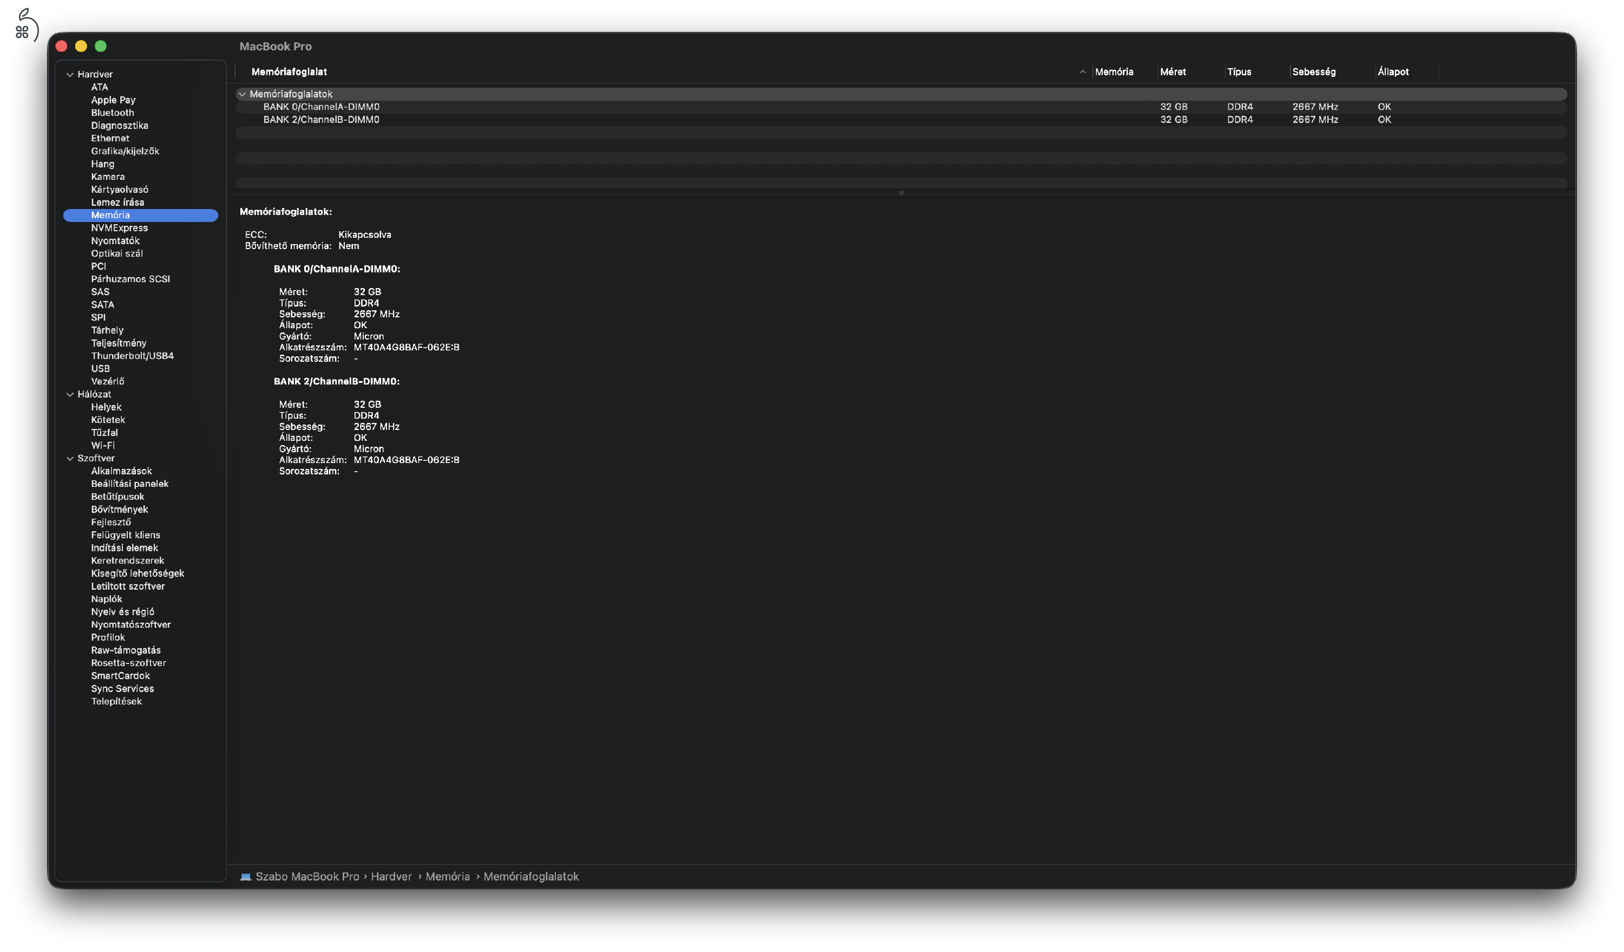Click the green full-screen window button
The height and width of the screenshot is (952, 1624).
(x=101, y=47)
